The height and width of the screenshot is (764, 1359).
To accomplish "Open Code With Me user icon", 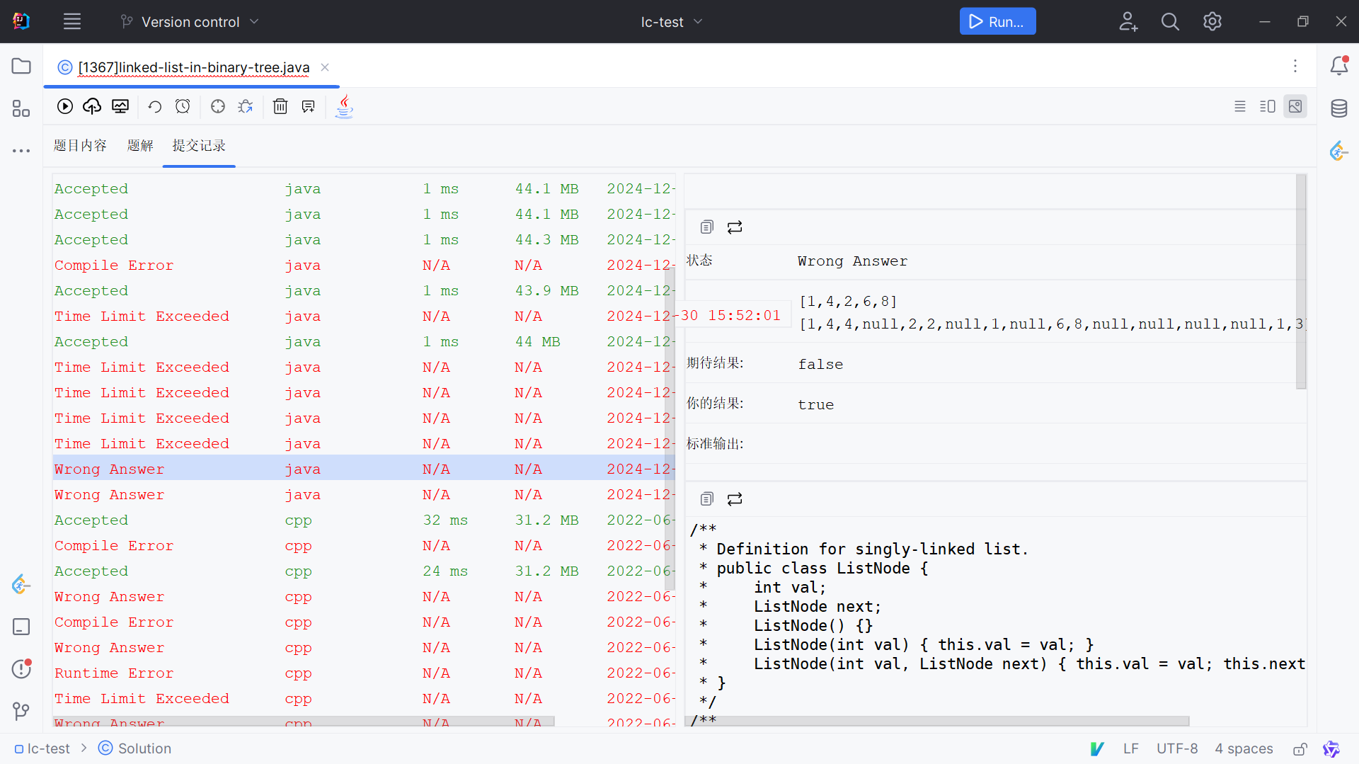I will [x=1128, y=21].
